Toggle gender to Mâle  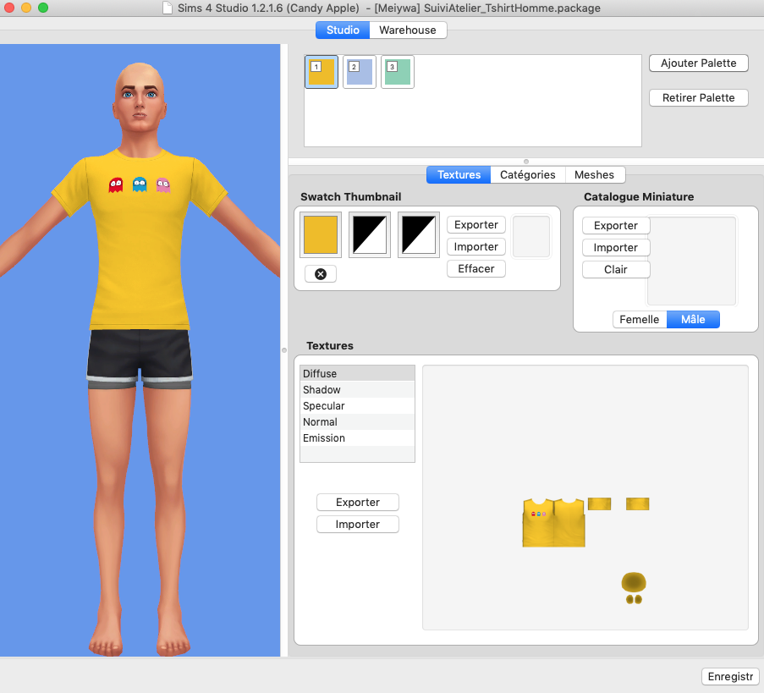(x=693, y=319)
